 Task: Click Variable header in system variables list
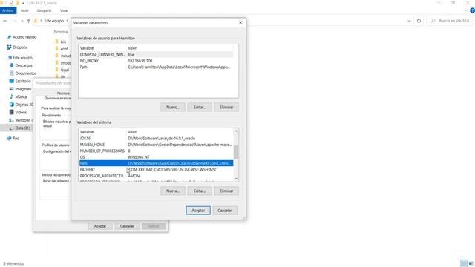[87, 132]
